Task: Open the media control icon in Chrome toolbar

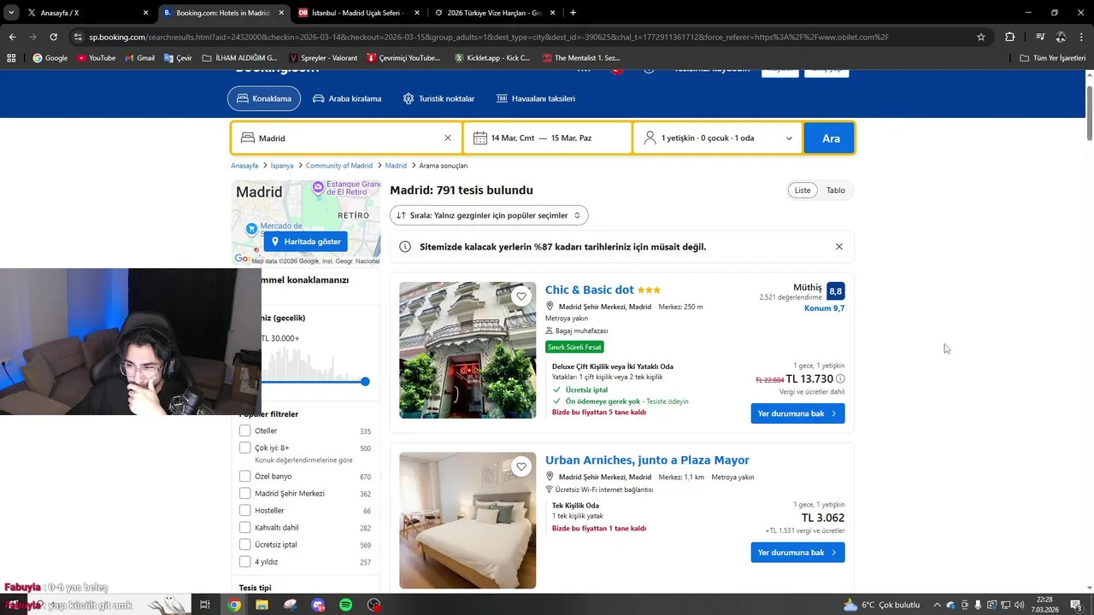Action: tap(1040, 37)
